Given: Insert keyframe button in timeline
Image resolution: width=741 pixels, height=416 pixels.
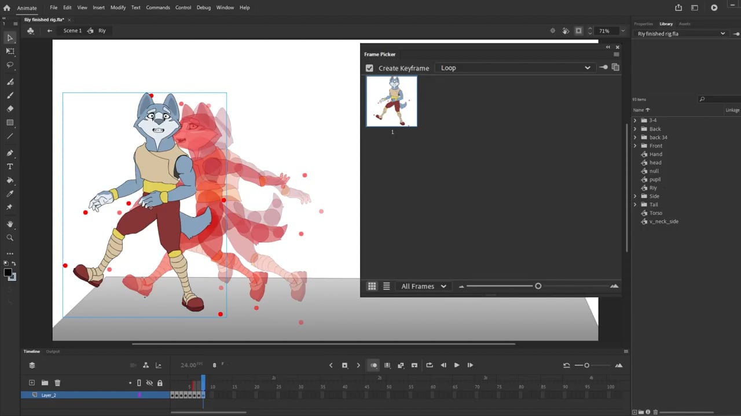Looking at the screenshot, I should [344, 365].
